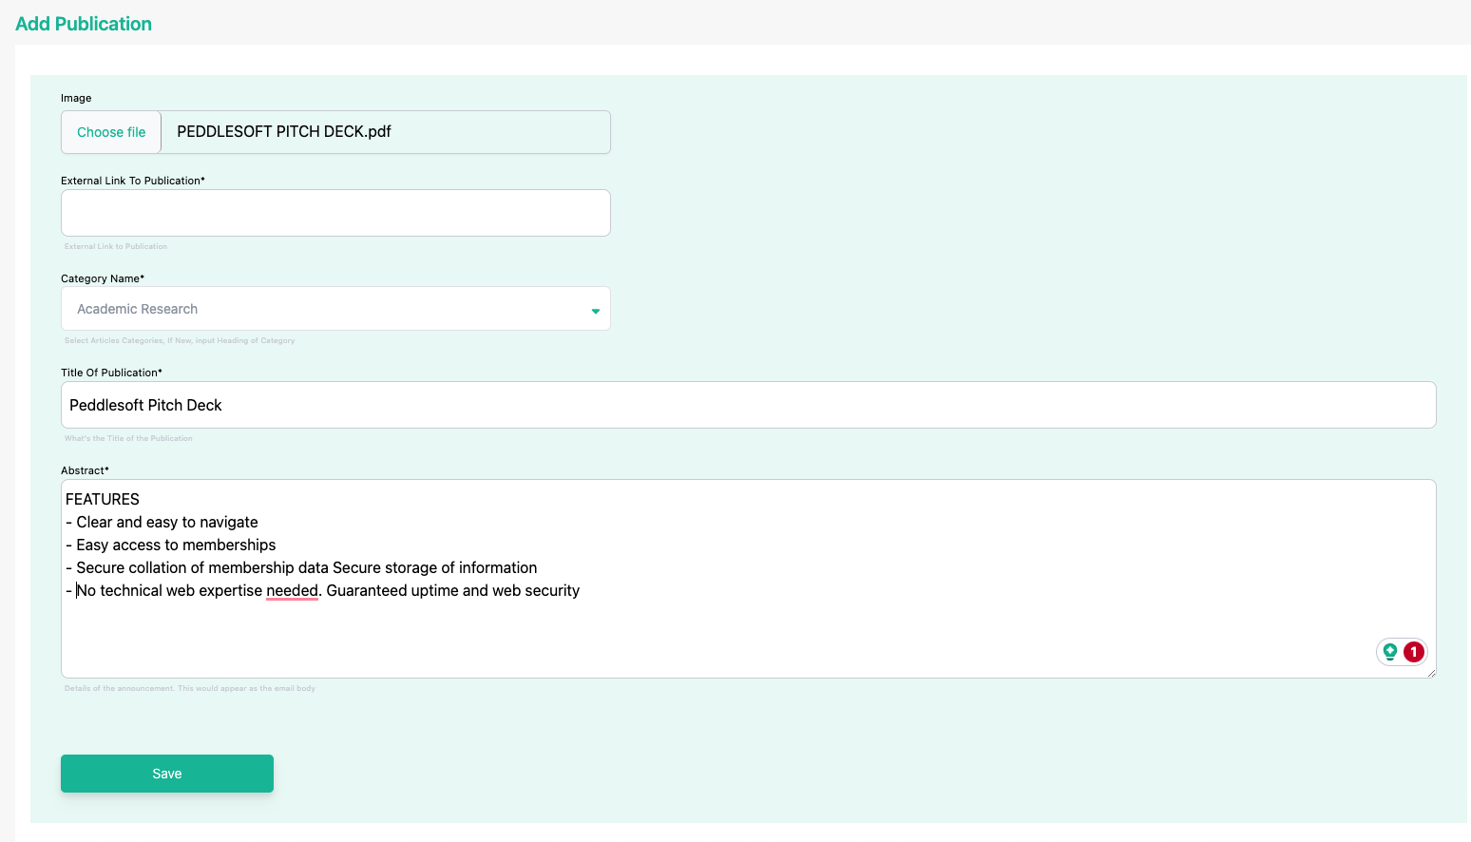1471x842 pixels.
Task: Click the FEATURES line in the Abstract
Action: point(103,500)
